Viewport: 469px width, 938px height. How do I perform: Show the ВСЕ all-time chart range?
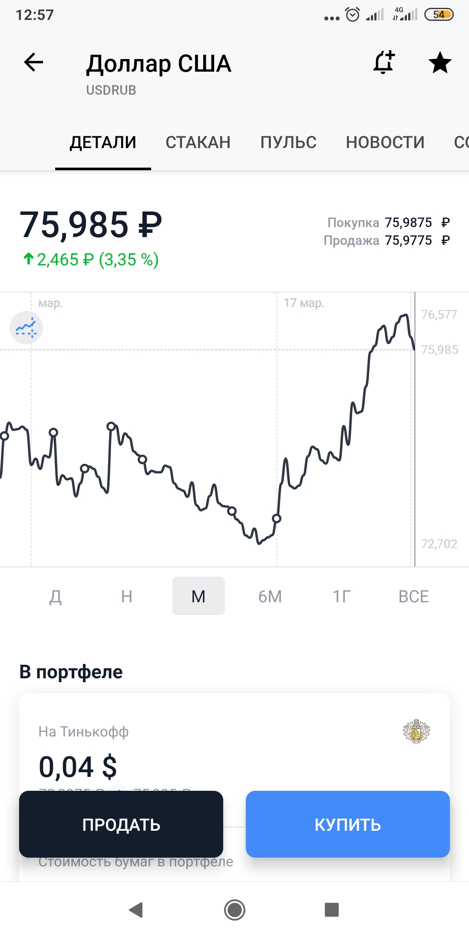pos(413,596)
